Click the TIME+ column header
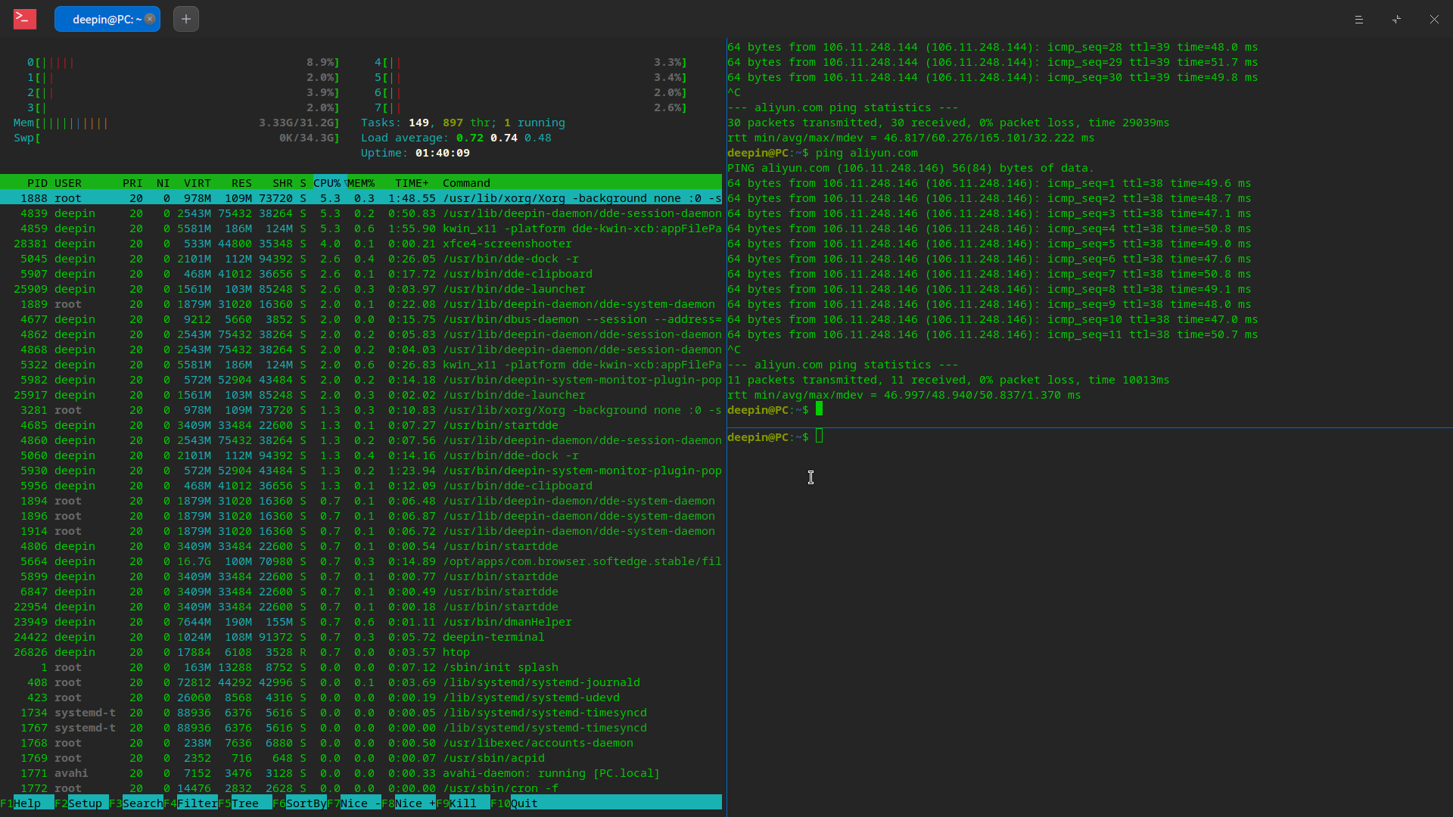The width and height of the screenshot is (1453, 817). (412, 183)
